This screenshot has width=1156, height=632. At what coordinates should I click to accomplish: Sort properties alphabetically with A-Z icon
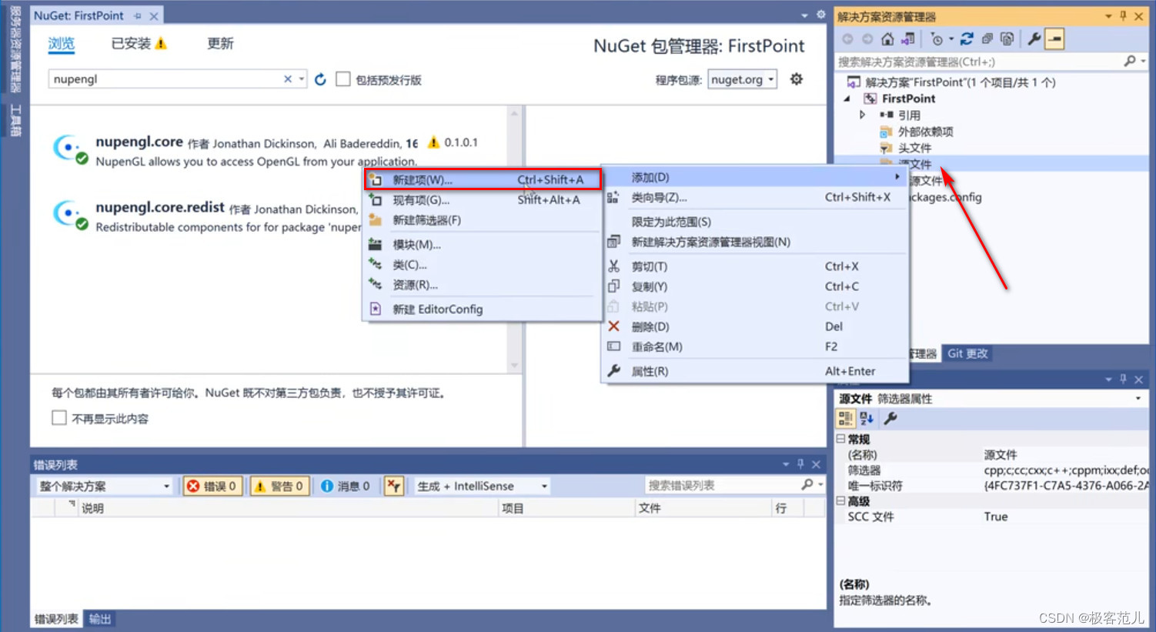pyautogui.click(x=867, y=418)
